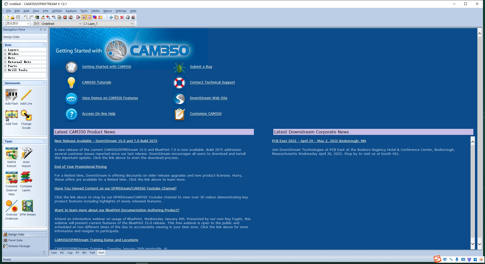485x264 pixels.
Task: Open the grid size 25.0:25.0 dropdown
Action: click(28, 23)
